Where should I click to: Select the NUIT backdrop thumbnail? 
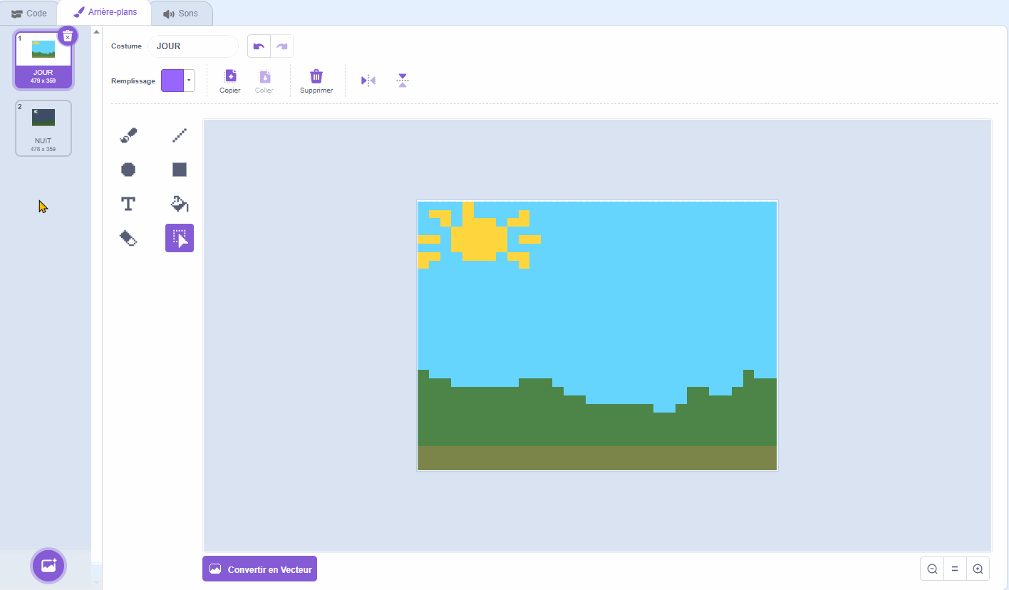[x=43, y=128]
